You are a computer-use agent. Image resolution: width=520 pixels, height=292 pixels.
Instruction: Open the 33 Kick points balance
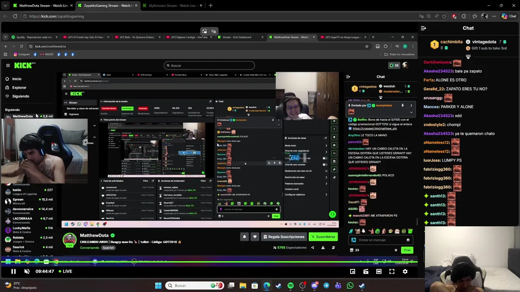coord(394,65)
